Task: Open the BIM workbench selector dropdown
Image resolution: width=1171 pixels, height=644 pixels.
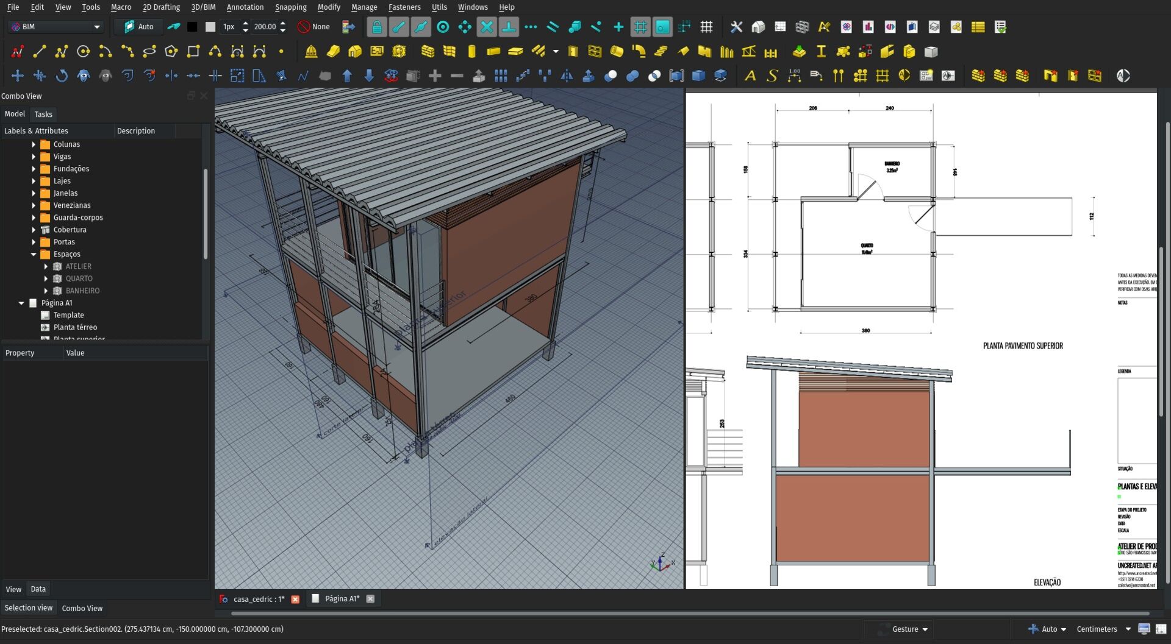Action: click(56, 27)
